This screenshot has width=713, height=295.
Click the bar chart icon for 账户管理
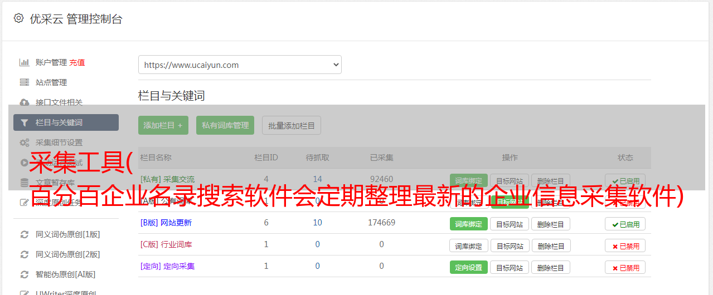[25, 62]
